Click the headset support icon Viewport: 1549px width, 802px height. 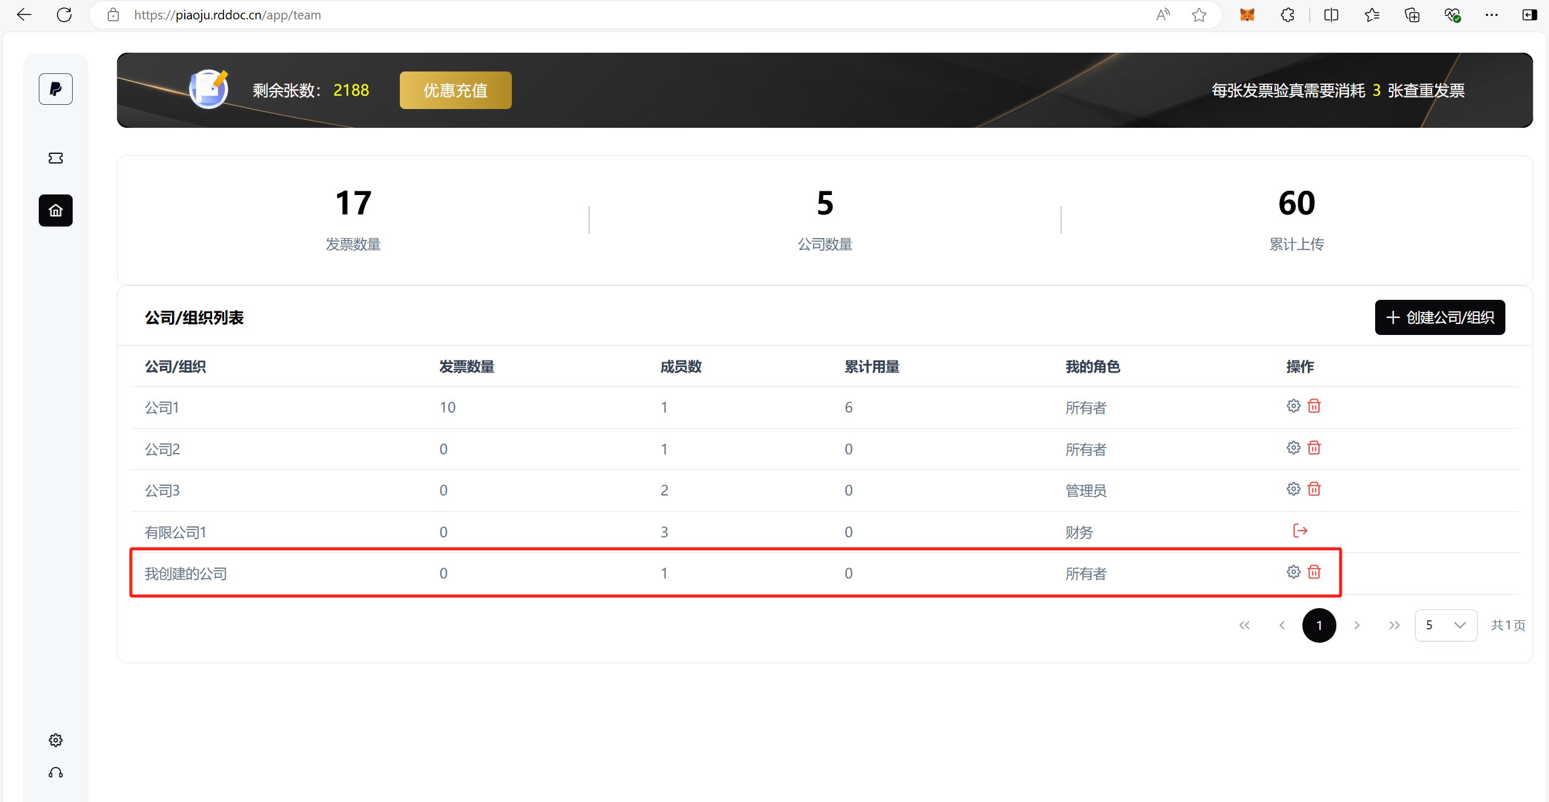coord(56,773)
